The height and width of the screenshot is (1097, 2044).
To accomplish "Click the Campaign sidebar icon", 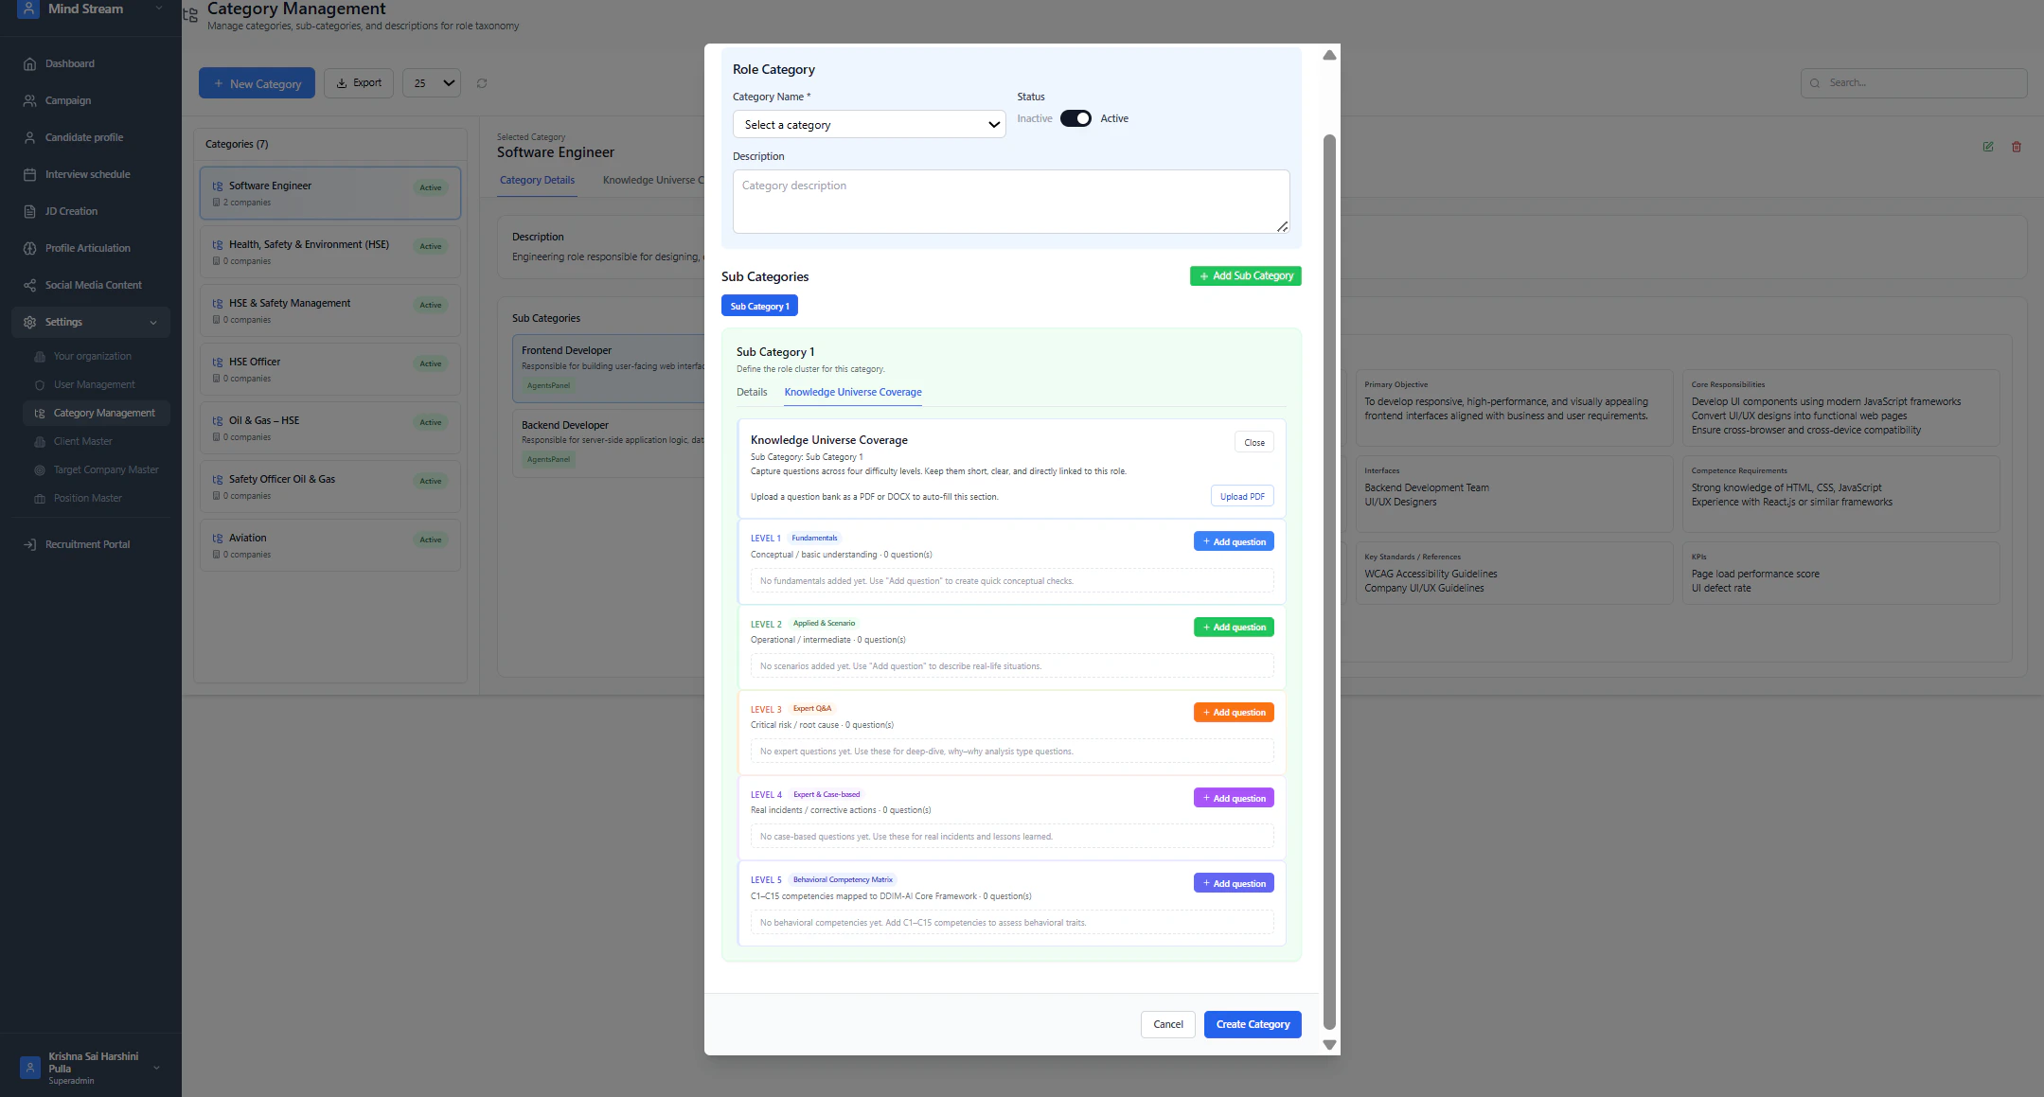I will (29, 101).
